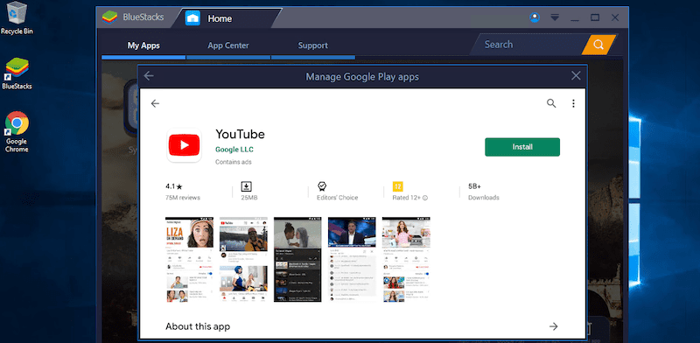Click inside the BlueStacks Search field
The image size is (700, 343).
pos(527,45)
